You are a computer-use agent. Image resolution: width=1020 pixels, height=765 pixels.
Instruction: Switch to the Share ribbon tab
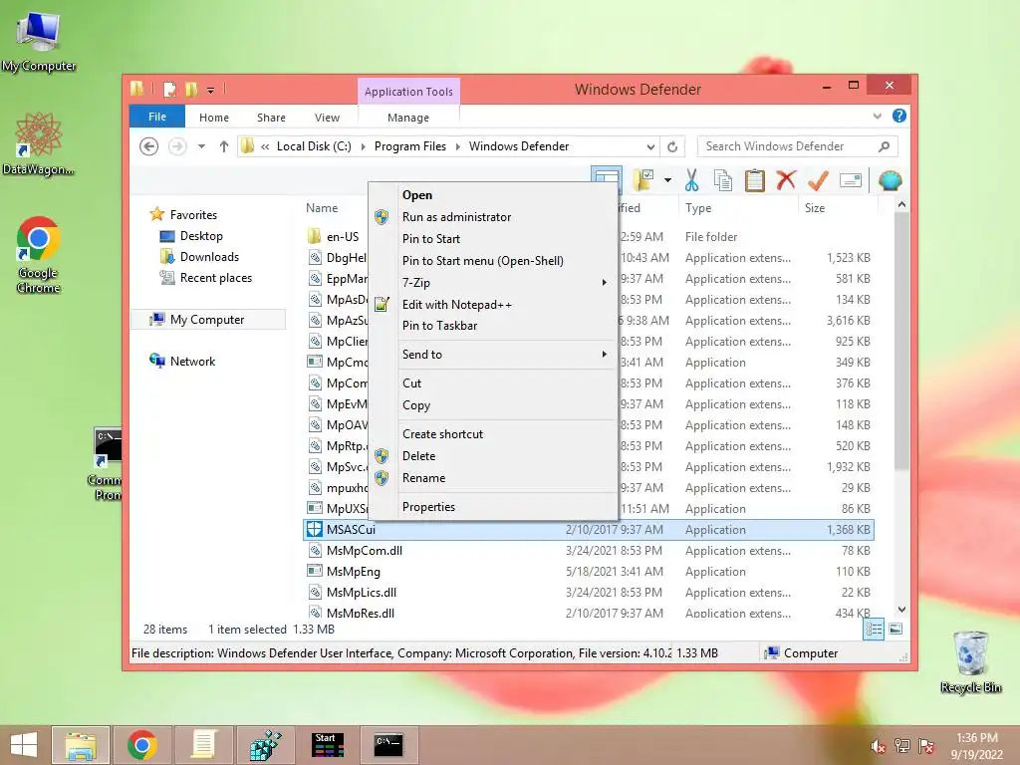tap(271, 118)
